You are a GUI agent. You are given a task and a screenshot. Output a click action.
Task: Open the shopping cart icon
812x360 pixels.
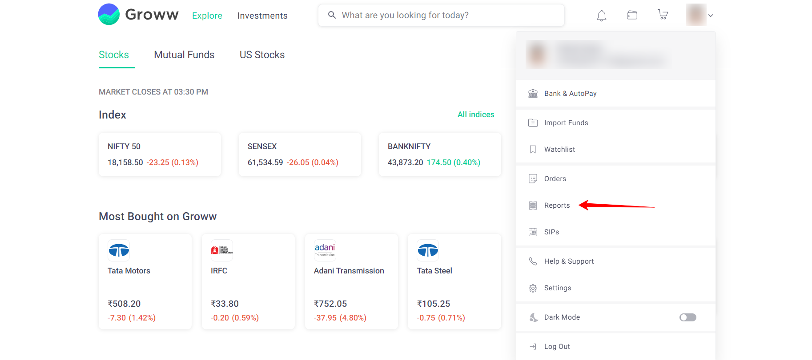pyautogui.click(x=663, y=16)
